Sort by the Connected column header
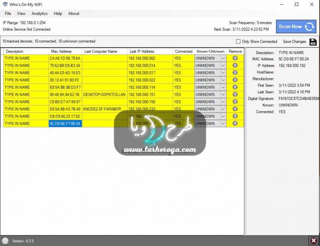The image size is (320, 246). click(183, 51)
